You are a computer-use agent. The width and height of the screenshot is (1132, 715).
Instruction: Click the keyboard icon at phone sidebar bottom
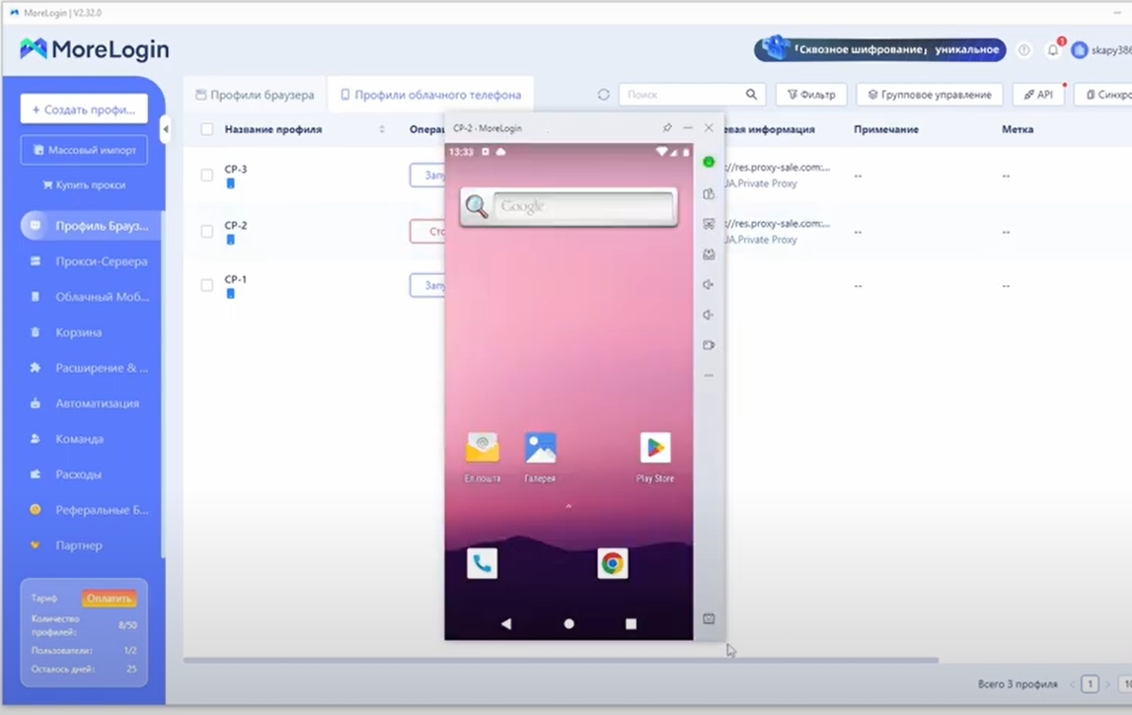709,619
